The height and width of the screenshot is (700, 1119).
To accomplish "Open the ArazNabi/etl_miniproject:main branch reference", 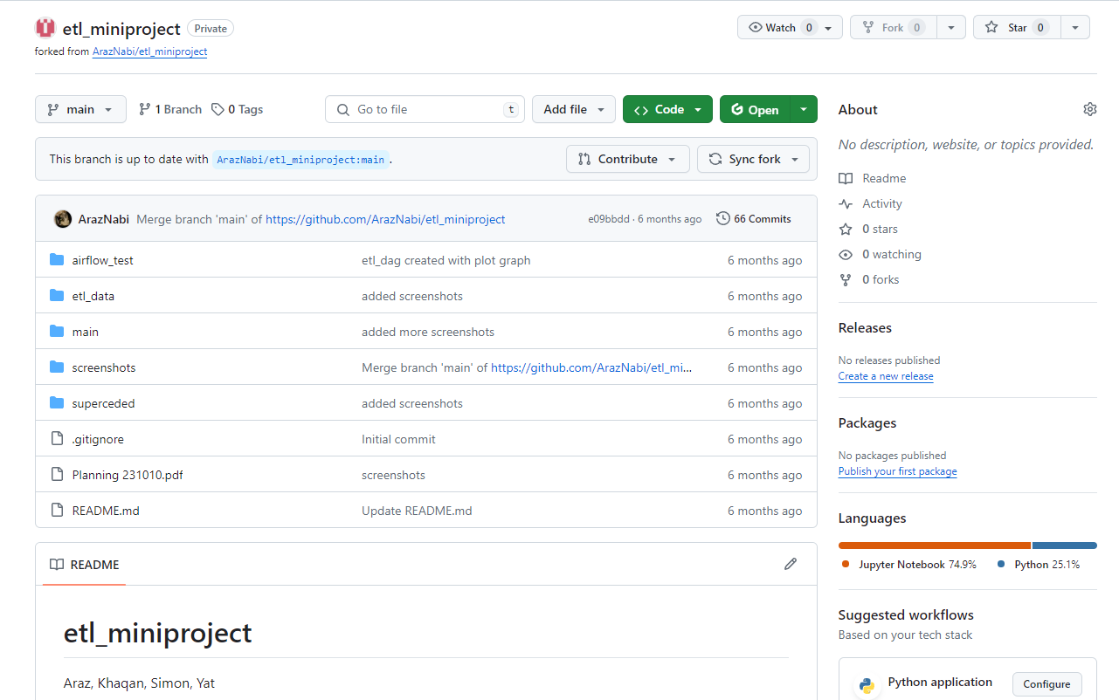I will (300, 160).
